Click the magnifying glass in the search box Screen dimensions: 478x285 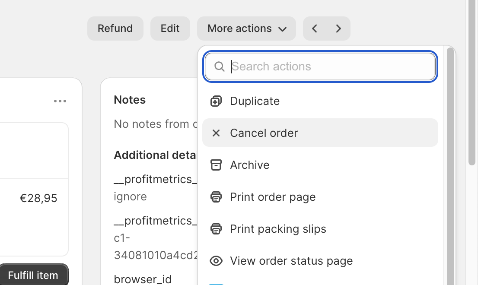pyautogui.click(x=220, y=66)
